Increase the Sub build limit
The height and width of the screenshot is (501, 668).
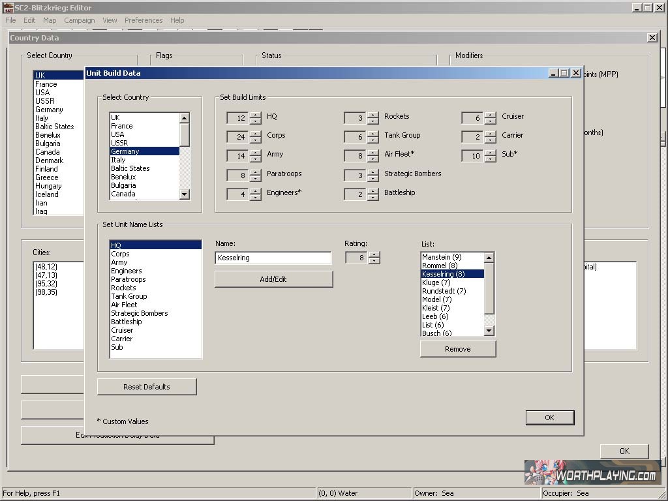(490, 153)
